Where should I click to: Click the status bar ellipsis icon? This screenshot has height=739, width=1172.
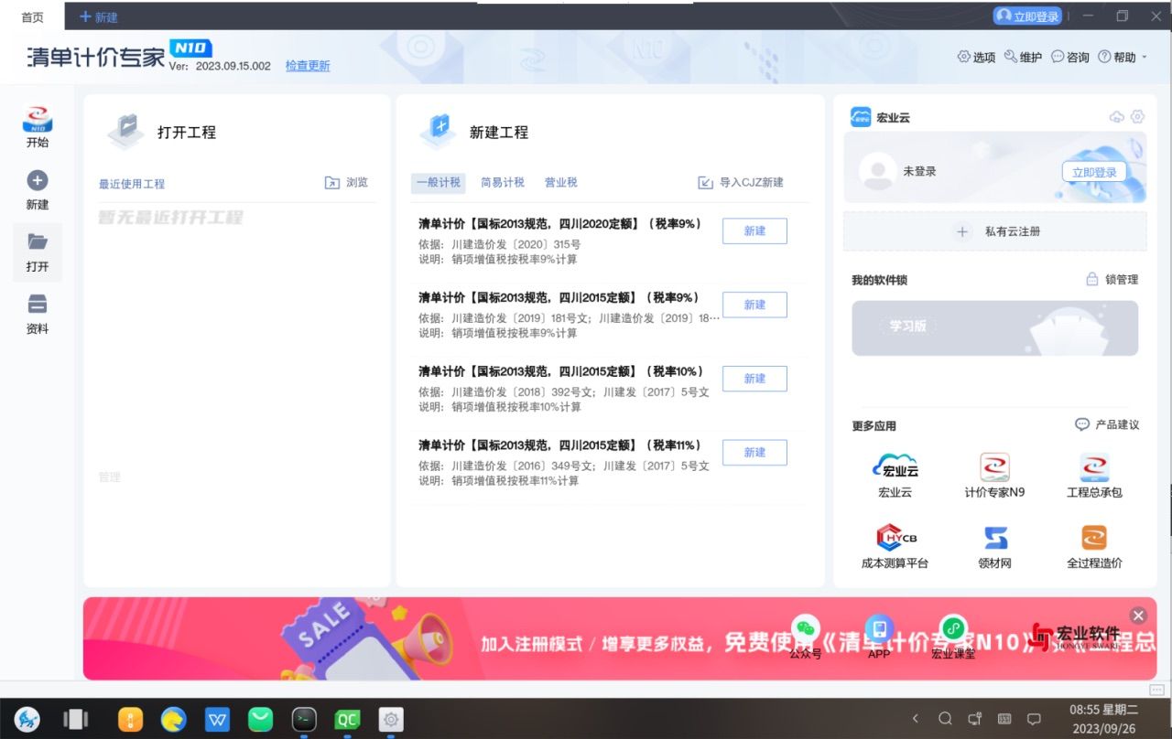click(1156, 689)
